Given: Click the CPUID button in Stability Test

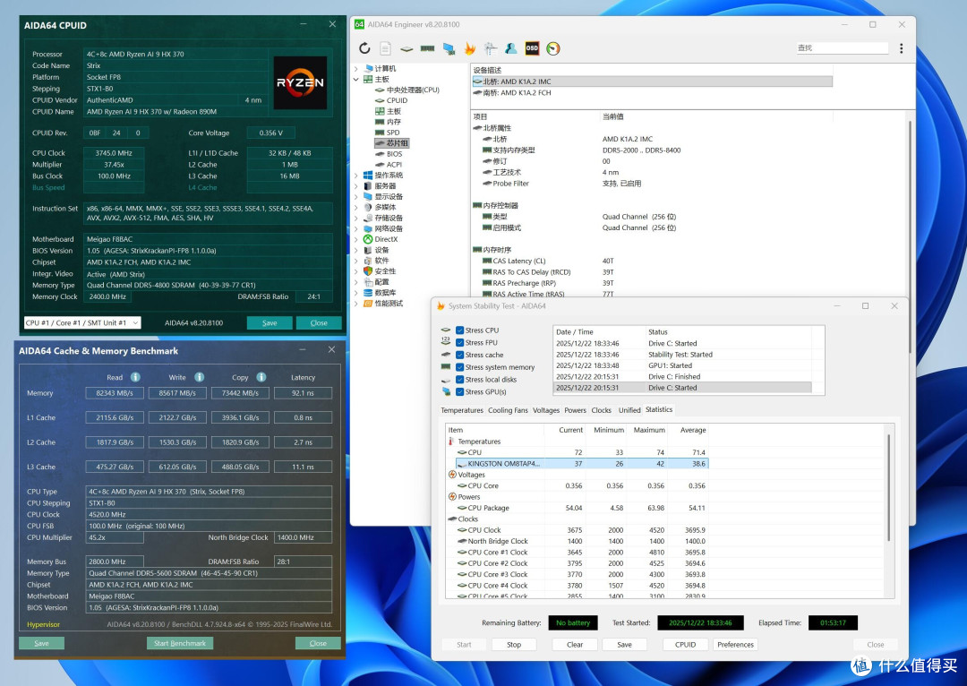Looking at the screenshot, I should pyautogui.click(x=685, y=645).
